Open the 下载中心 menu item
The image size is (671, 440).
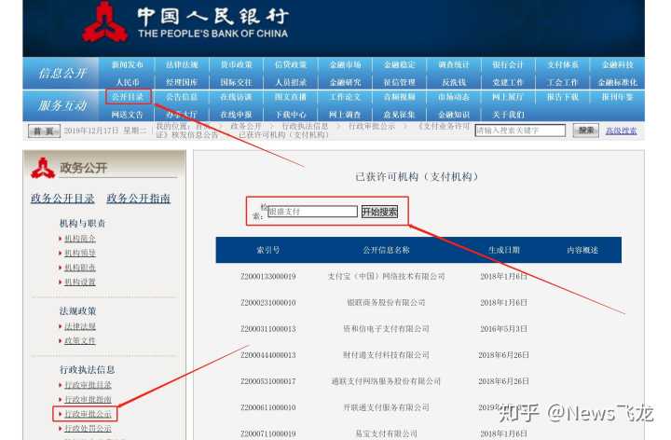click(291, 114)
